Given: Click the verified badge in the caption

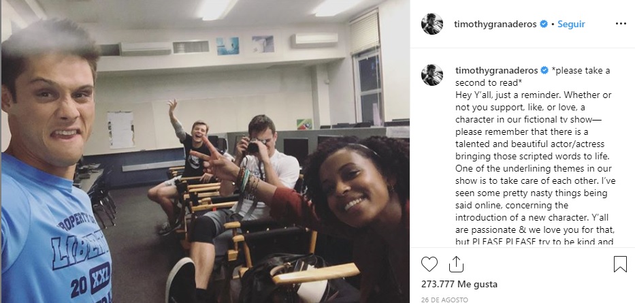Looking at the screenshot, I should [x=544, y=71].
